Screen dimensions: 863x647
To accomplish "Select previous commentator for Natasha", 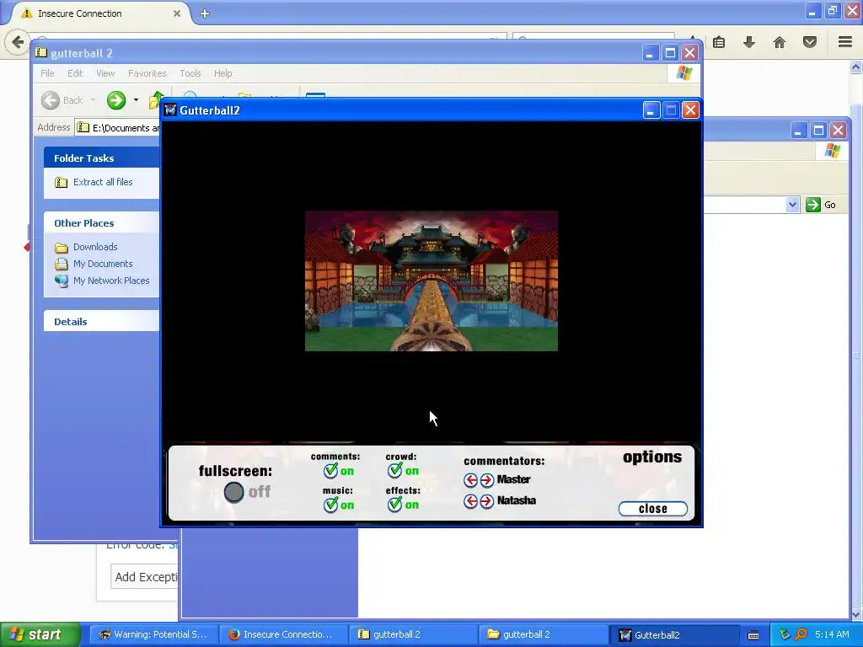I will [x=470, y=501].
